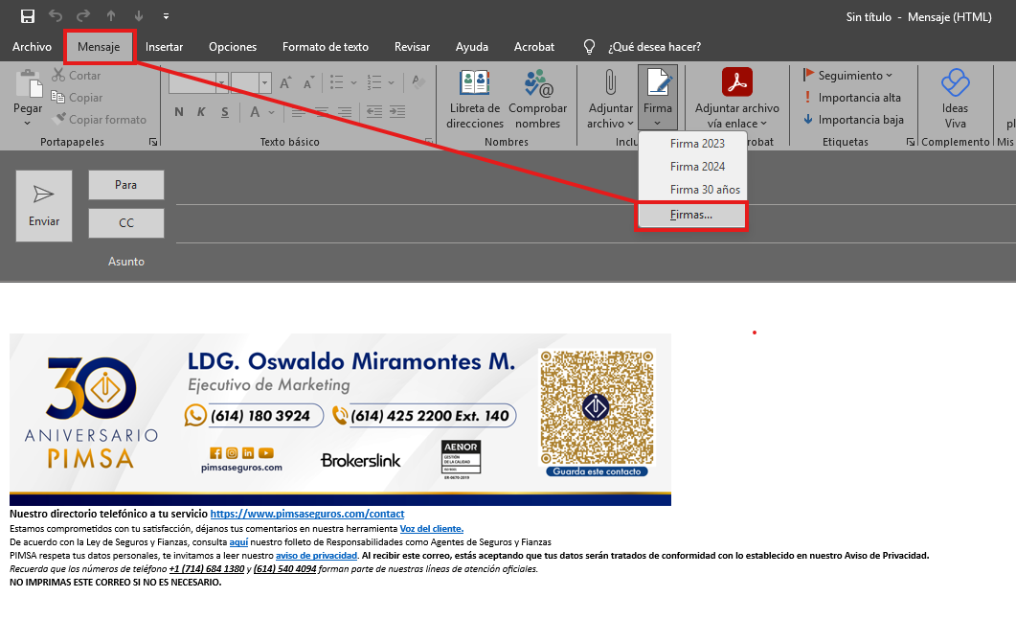The width and height of the screenshot is (1016, 620).
Task: Open Texto básico dialog launcher
Action: pyautogui.click(x=428, y=142)
